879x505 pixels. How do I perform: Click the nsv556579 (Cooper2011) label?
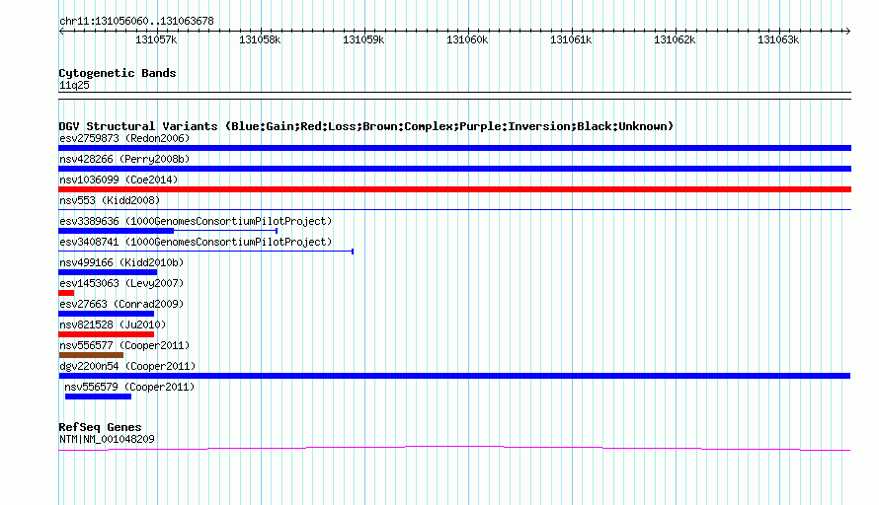tap(129, 387)
